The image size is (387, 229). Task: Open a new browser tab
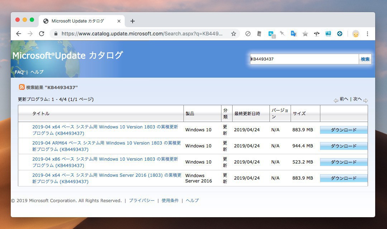tap(133, 21)
